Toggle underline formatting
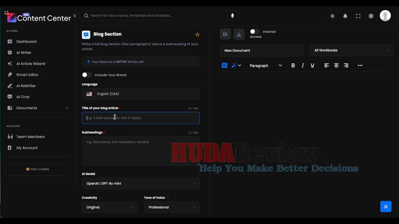This screenshot has height=224, width=399. (312, 65)
